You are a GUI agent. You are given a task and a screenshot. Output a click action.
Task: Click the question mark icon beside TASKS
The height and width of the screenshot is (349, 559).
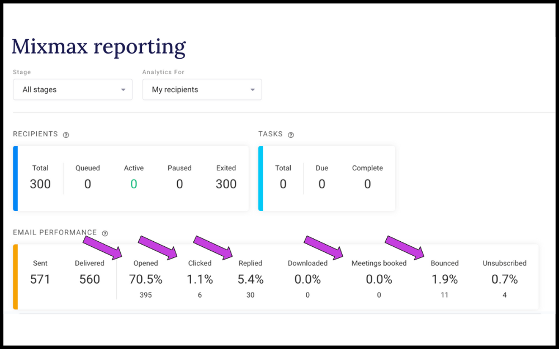[290, 134]
